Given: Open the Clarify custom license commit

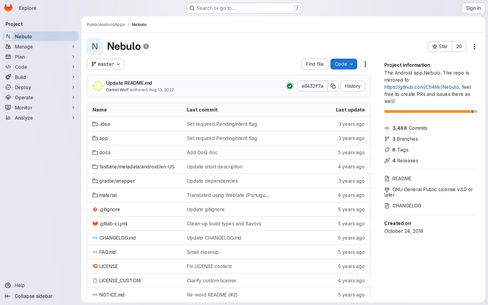Looking at the screenshot, I should (211, 281).
